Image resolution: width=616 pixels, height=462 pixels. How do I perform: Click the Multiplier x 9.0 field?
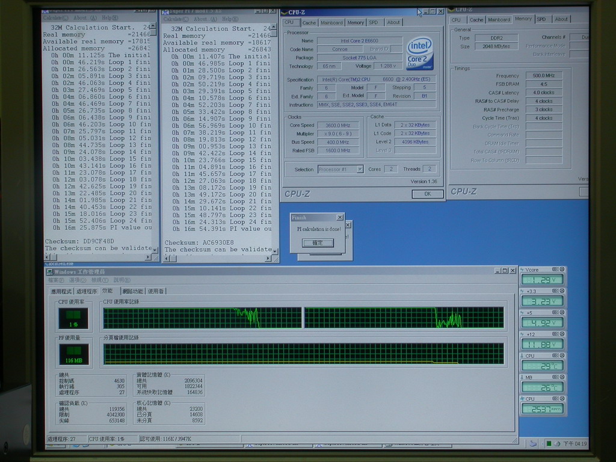(x=338, y=134)
